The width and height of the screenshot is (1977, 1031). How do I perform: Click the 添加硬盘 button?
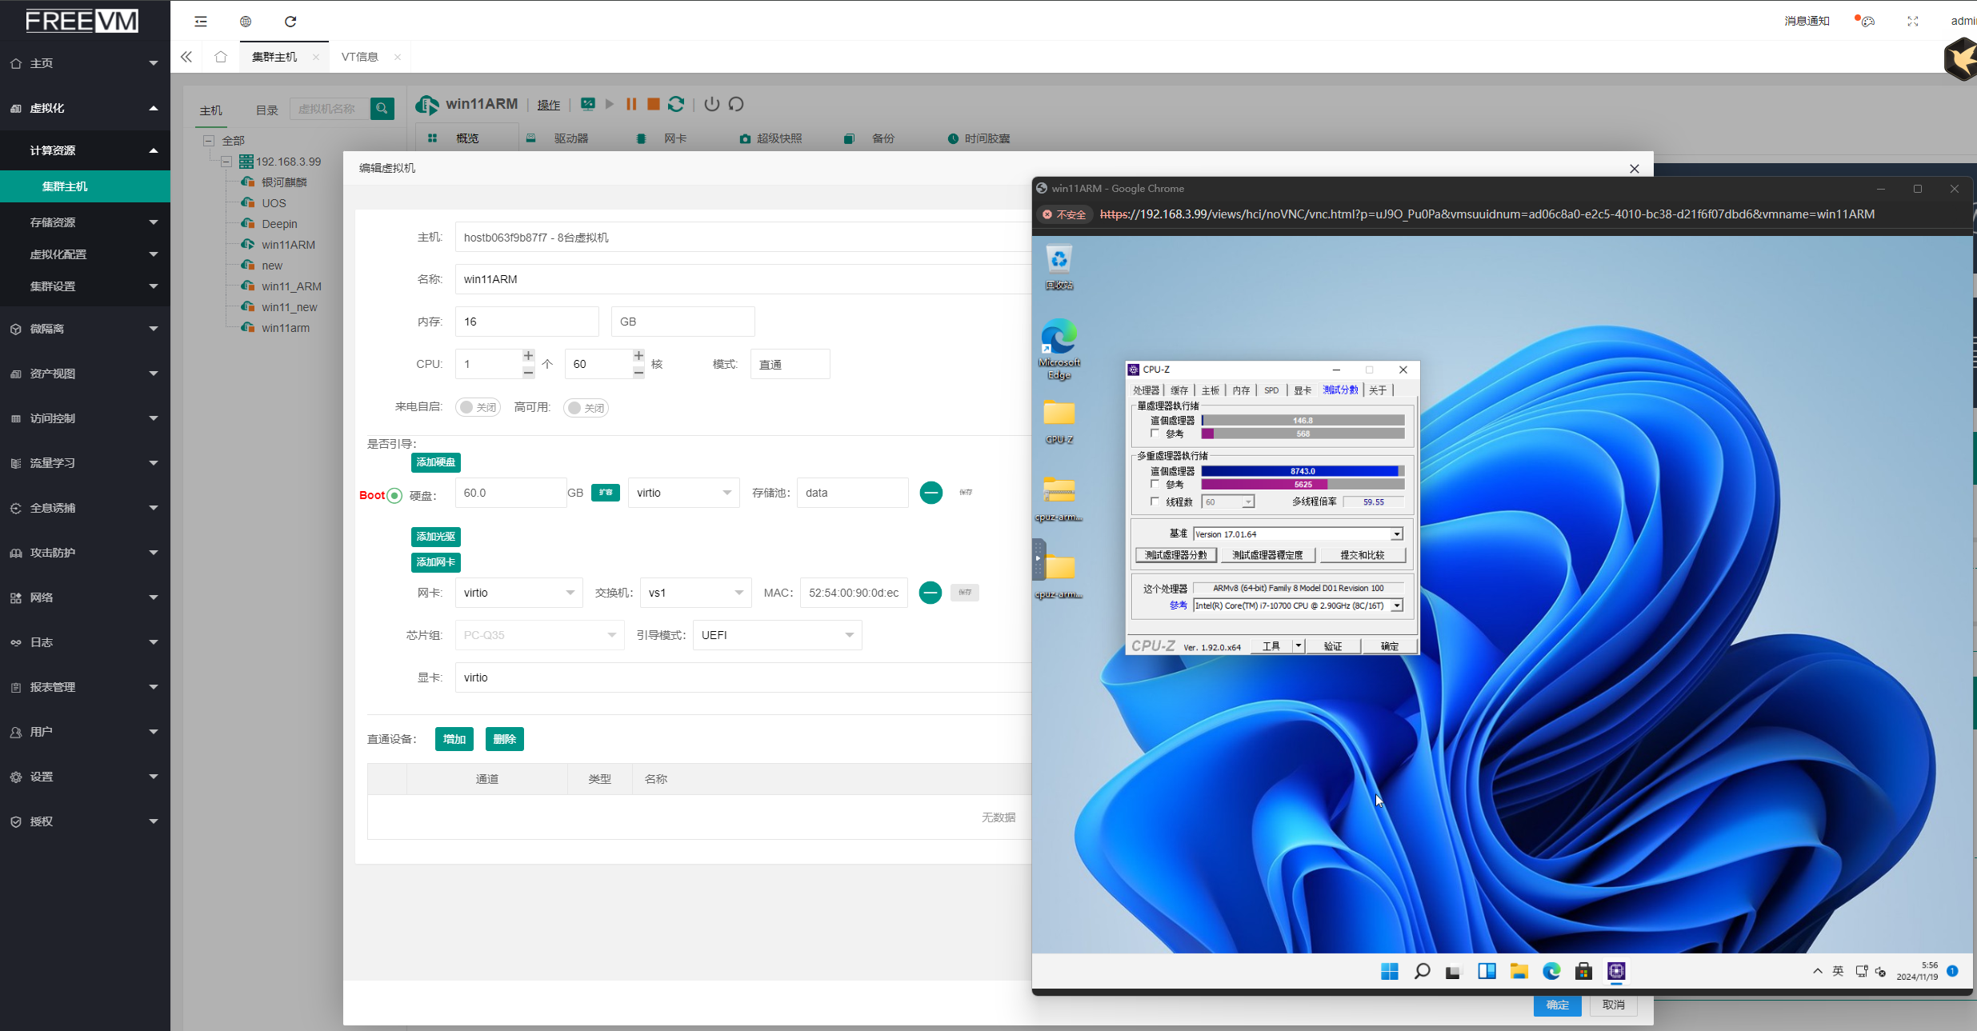(435, 462)
